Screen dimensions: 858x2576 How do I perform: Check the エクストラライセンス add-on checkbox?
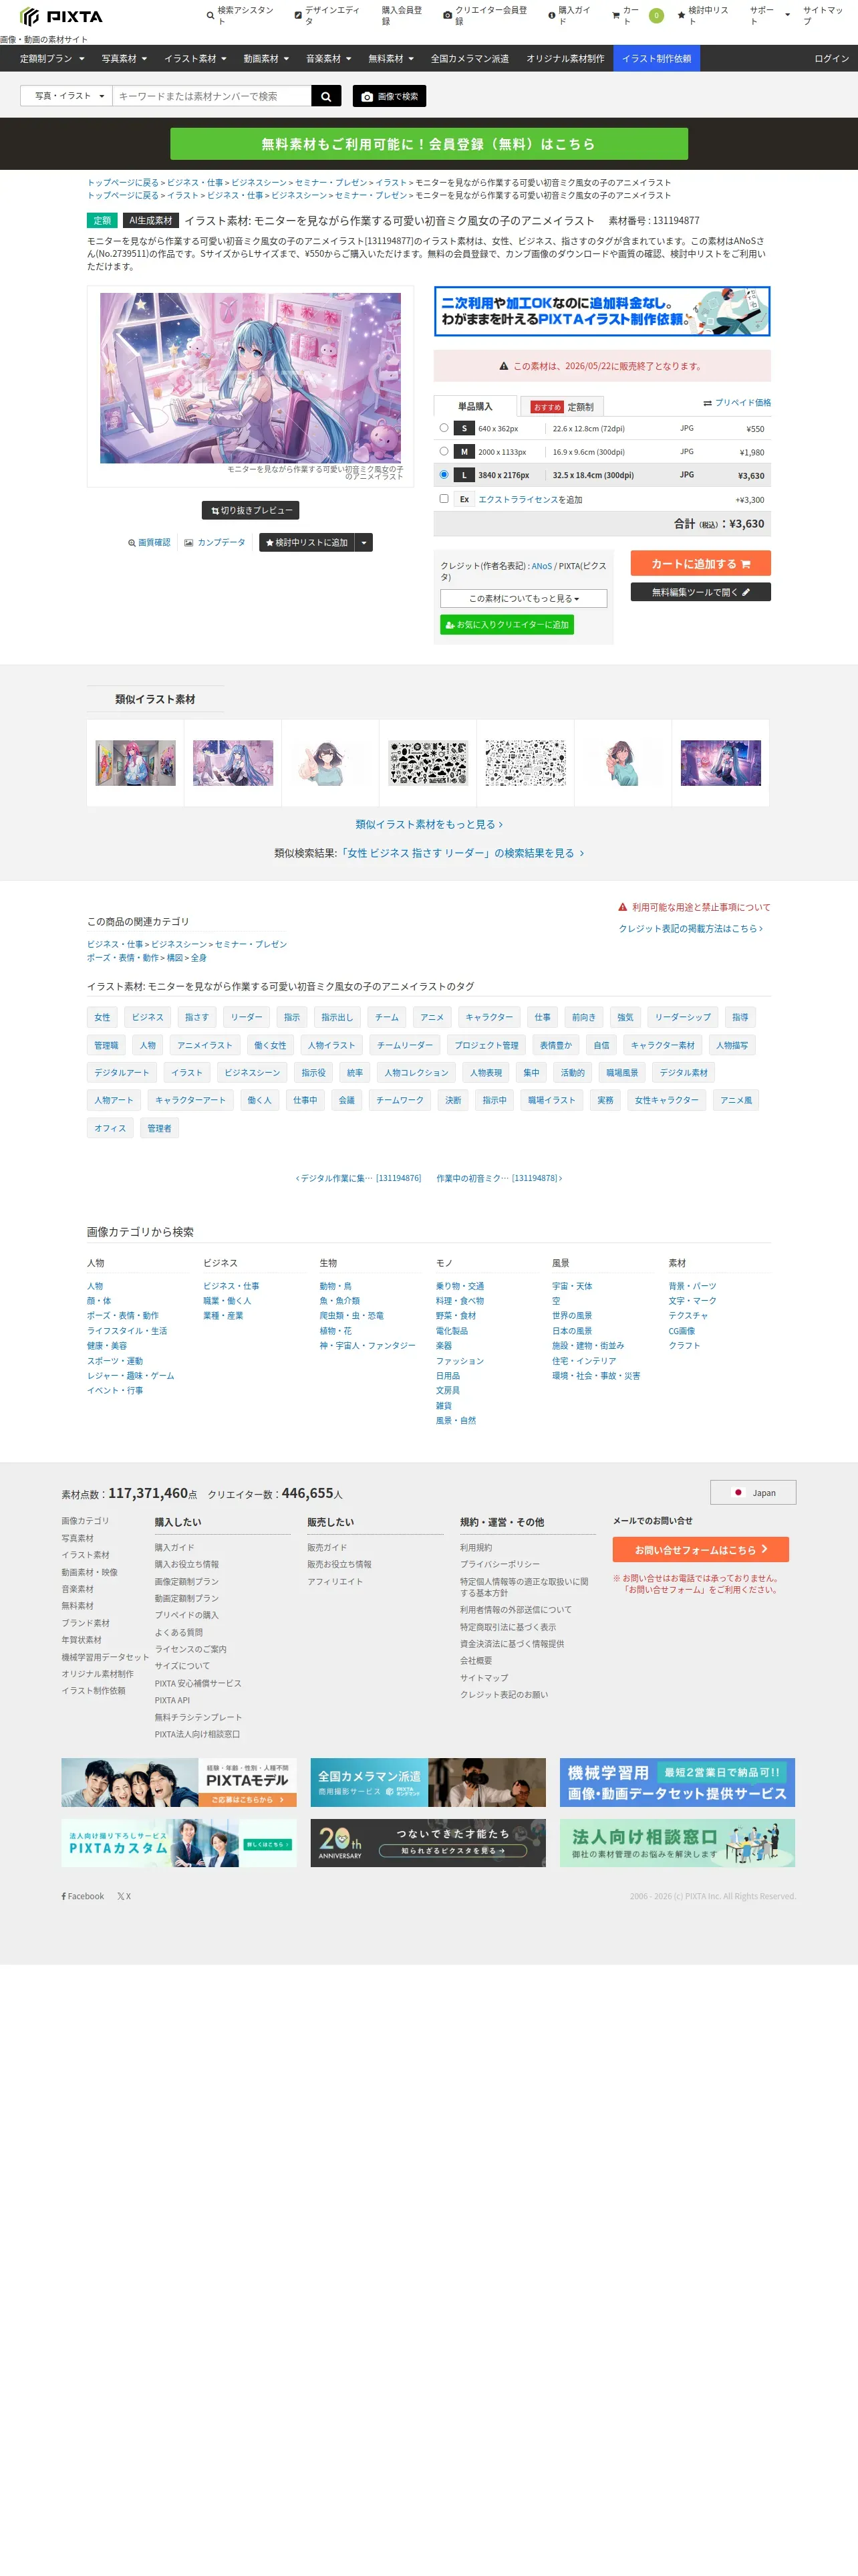click(444, 498)
